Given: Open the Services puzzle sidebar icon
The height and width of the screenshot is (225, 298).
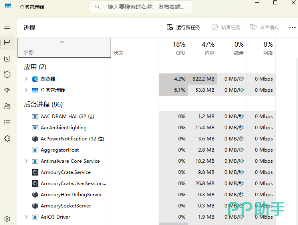Looking at the screenshot, I should (7, 138).
